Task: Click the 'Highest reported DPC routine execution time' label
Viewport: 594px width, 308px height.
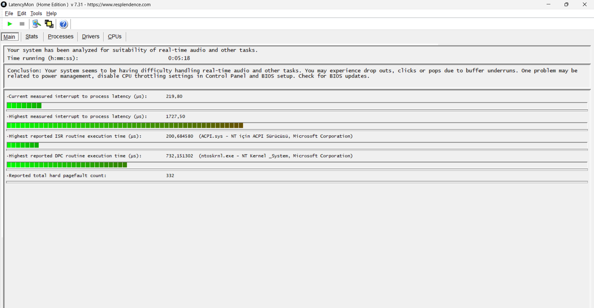Action: (x=75, y=156)
